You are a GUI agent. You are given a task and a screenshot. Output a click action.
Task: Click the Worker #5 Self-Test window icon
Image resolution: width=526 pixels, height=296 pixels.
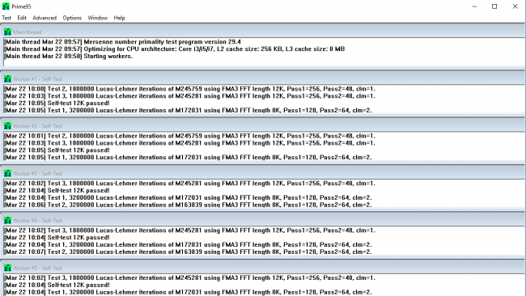pyautogui.click(x=7, y=268)
